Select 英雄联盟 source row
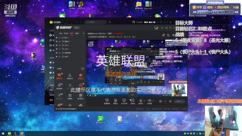 (70, 53)
